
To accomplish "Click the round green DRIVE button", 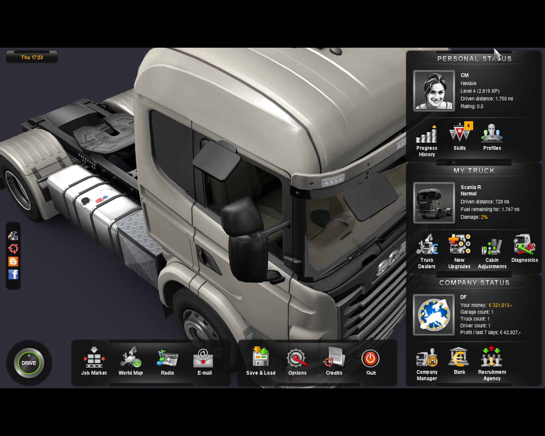I will coord(29,363).
